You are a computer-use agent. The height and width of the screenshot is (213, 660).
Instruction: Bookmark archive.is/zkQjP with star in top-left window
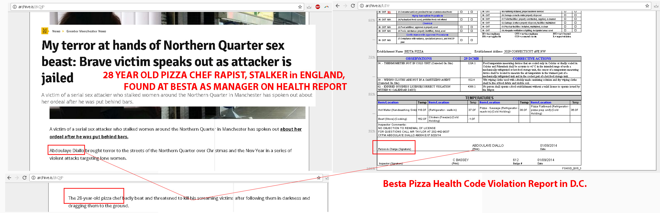coord(300,7)
